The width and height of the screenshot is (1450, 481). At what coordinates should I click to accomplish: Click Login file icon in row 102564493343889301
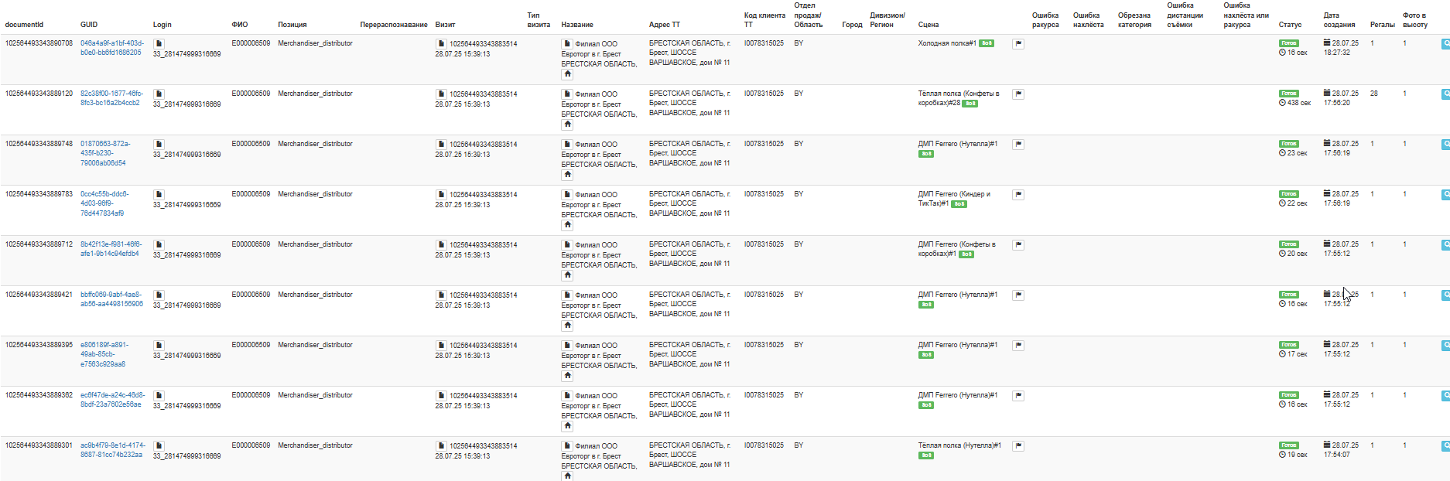point(159,446)
